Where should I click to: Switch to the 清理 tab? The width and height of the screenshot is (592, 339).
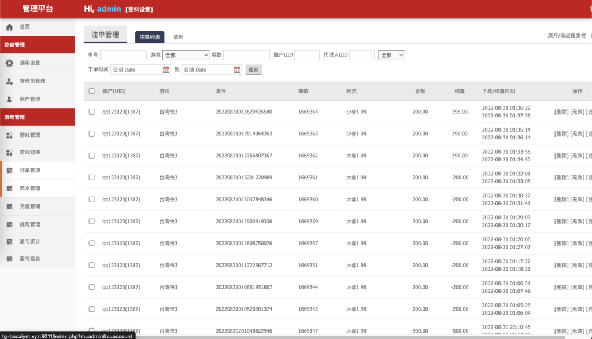(x=178, y=37)
